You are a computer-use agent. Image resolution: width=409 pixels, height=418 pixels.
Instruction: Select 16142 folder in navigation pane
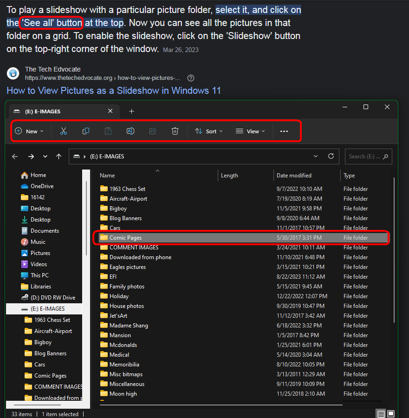pos(32,197)
